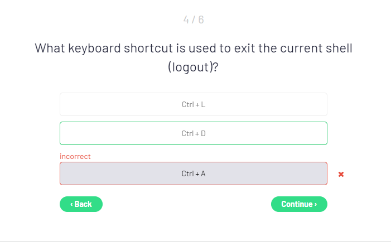The width and height of the screenshot is (391, 251).
Task: Click the red X incorrect marker icon
Action: tap(341, 174)
